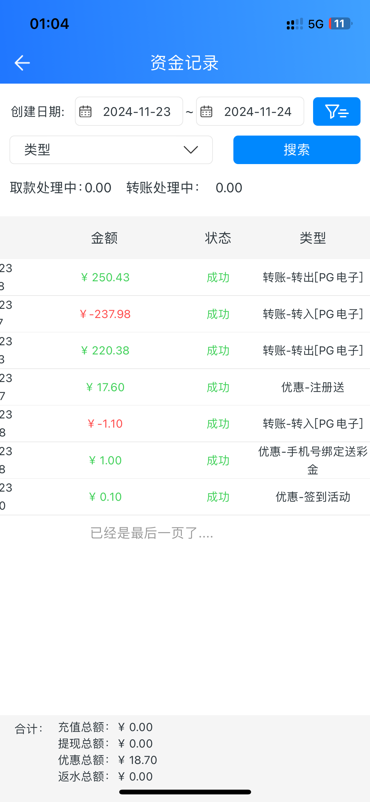370x802 pixels.
Task: Tap the back arrow icon
Action: click(x=22, y=63)
